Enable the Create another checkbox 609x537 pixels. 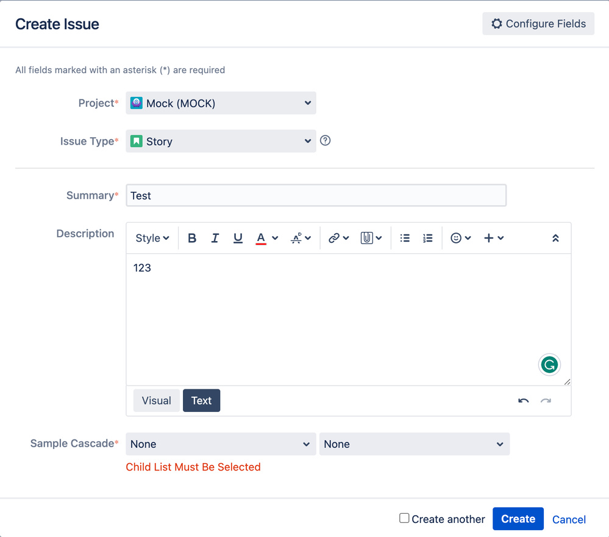pyautogui.click(x=404, y=518)
